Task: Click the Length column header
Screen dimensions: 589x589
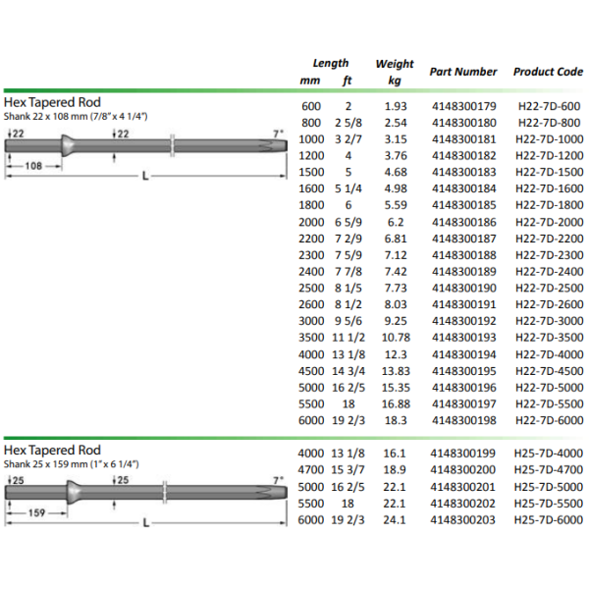Action: [x=331, y=63]
